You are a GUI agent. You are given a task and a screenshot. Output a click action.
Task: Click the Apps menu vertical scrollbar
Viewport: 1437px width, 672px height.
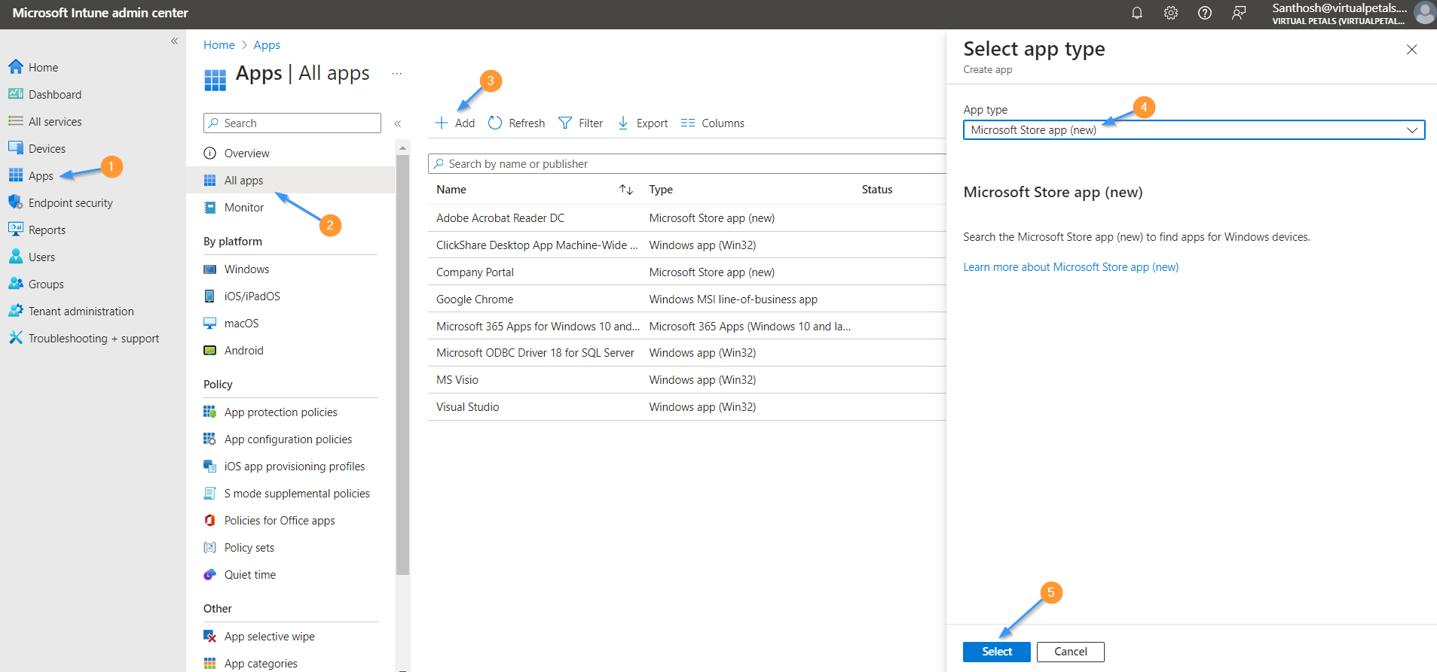click(x=403, y=365)
